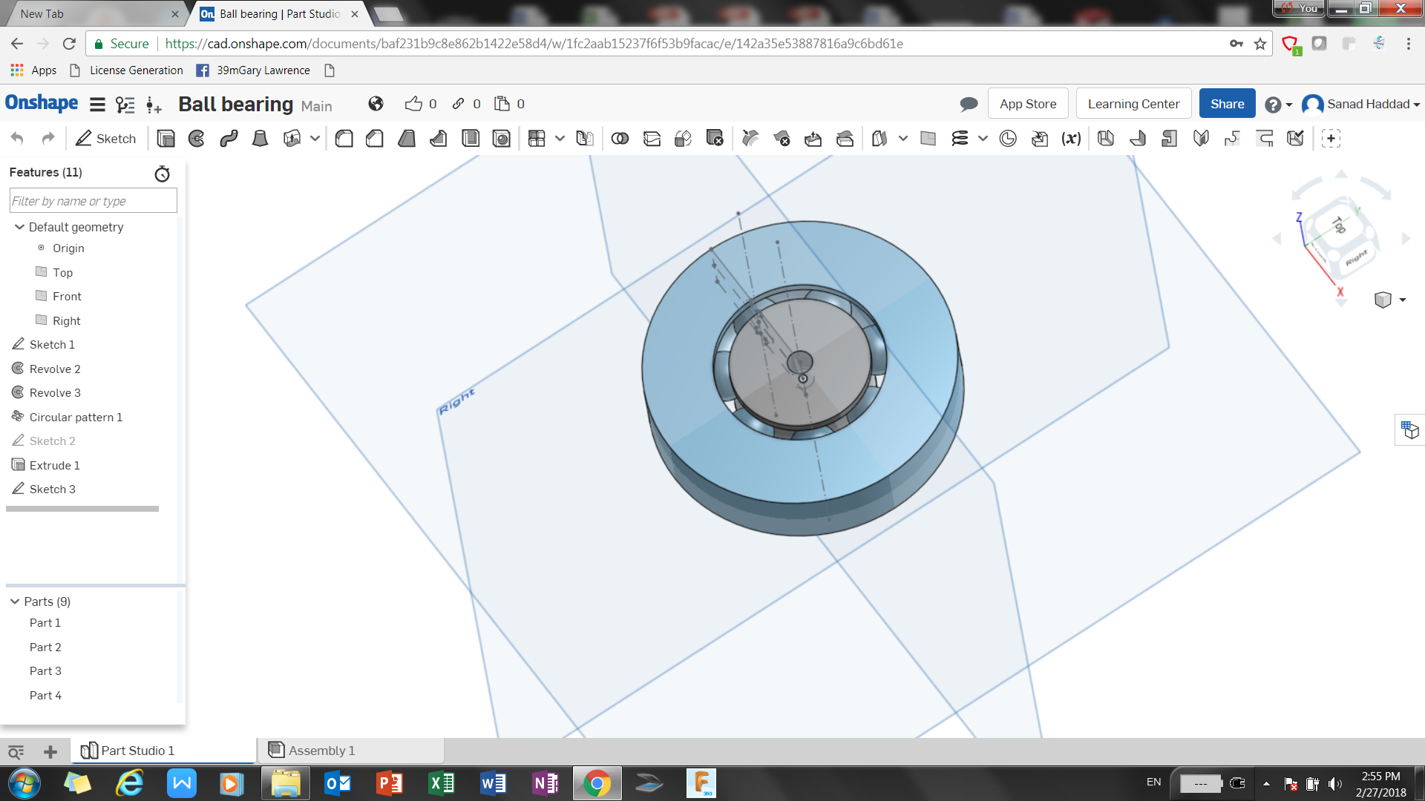
Task: Click the Chamfer tool icon
Action: click(x=375, y=139)
